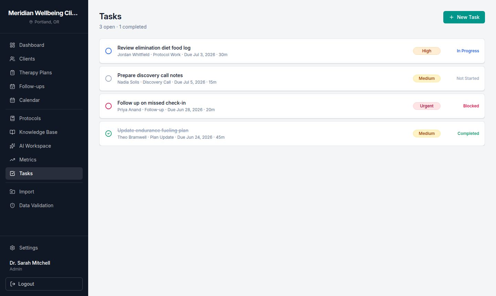
Task: Click the Priya Anand task details line
Action: (x=166, y=110)
